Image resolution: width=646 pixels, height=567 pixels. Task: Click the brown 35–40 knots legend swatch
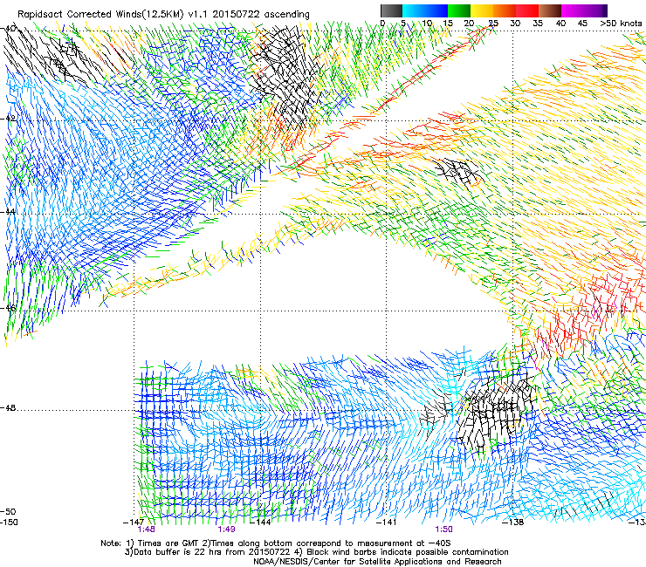point(550,10)
